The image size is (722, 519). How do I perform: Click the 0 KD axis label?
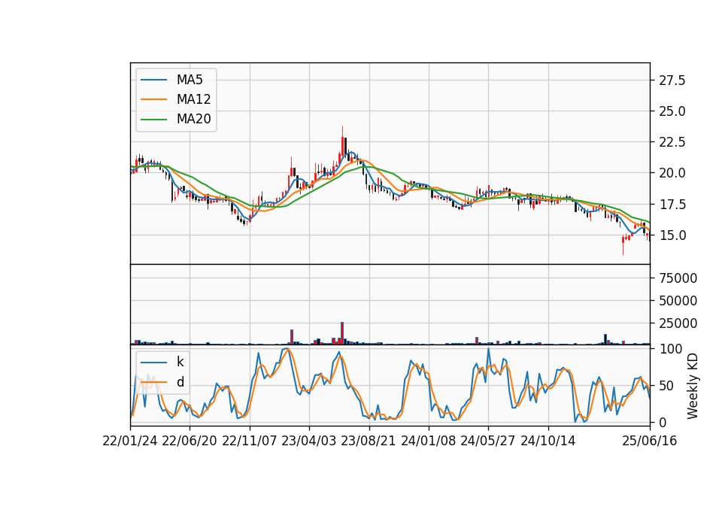(x=663, y=422)
